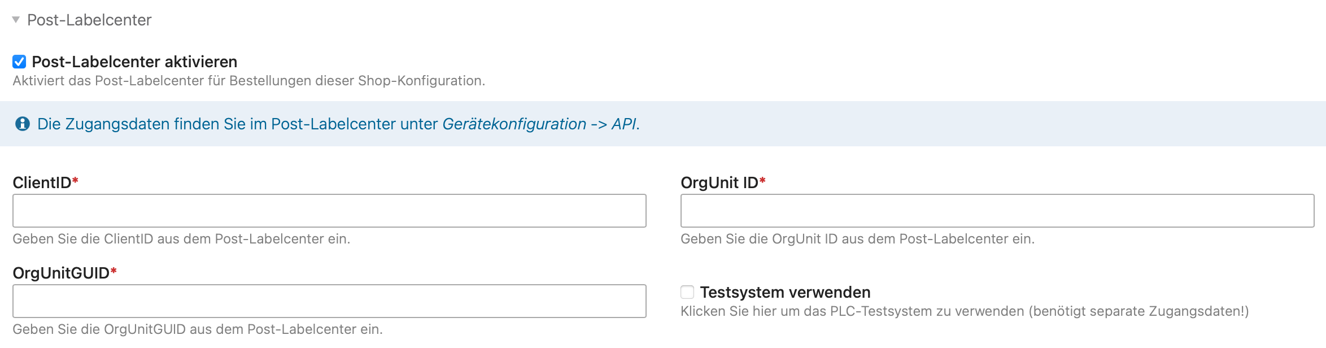Click the OrgUnit ID field label
The image size is (1326, 348).
click(719, 182)
